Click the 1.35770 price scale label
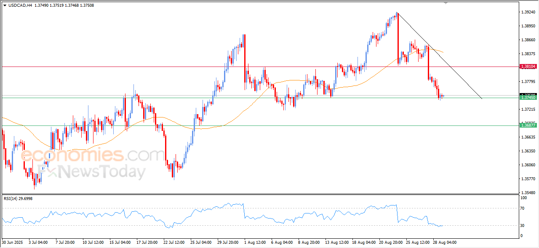This screenshot has height=248, width=539. (528, 179)
